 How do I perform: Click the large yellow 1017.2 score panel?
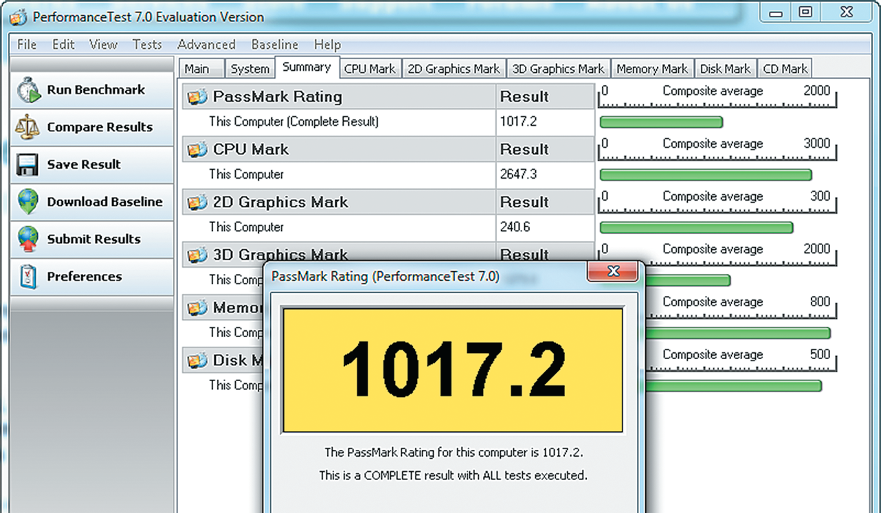tap(453, 370)
